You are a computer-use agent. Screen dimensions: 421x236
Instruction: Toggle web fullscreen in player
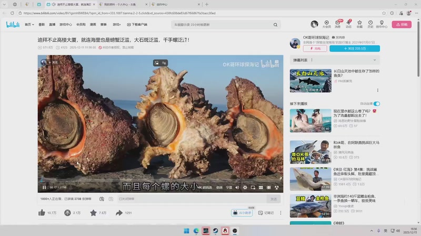click(x=268, y=188)
